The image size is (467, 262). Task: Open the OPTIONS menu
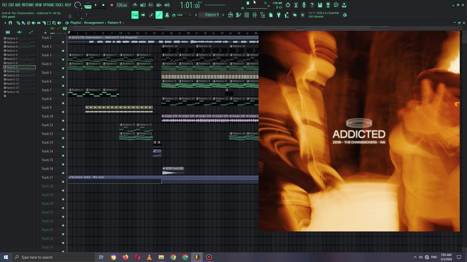[48, 5]
